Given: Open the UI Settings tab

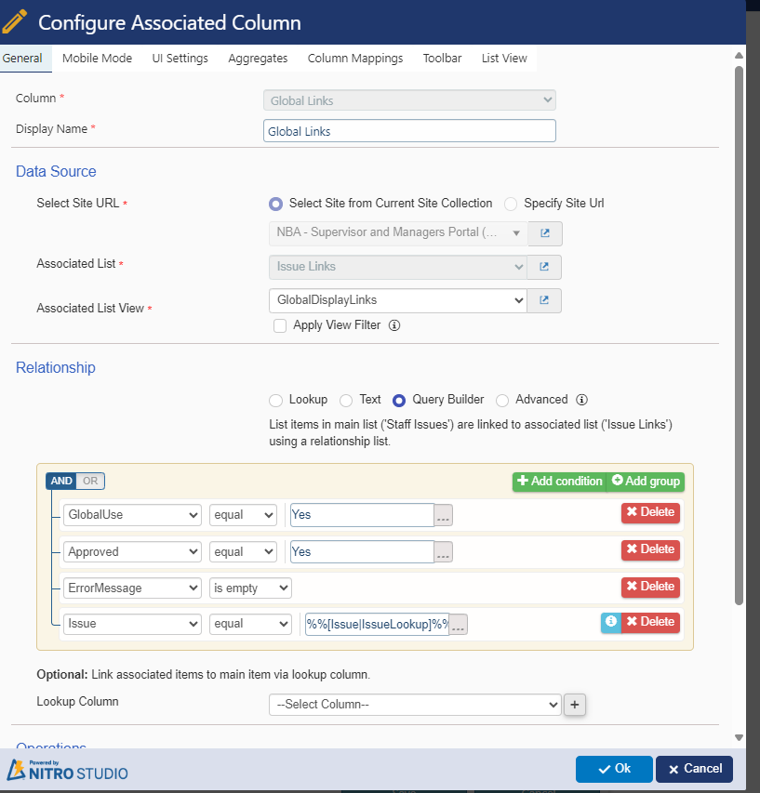Looking at the screenshot, I should pos(180,58).
